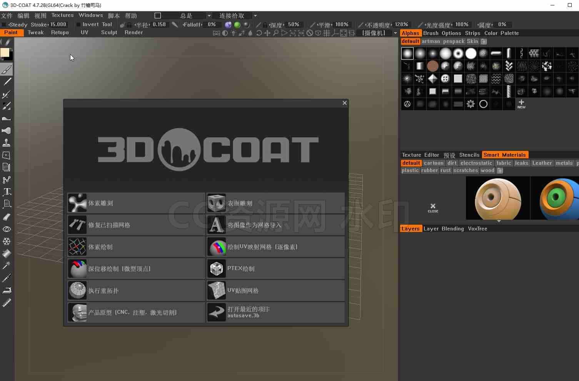Select the Brush tool in left toolbar
The image size is (579, 381).
click(x=7, y=70)
